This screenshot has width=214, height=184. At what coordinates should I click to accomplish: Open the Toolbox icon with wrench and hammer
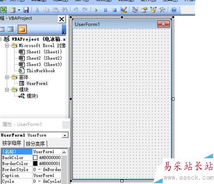(162, 10)
